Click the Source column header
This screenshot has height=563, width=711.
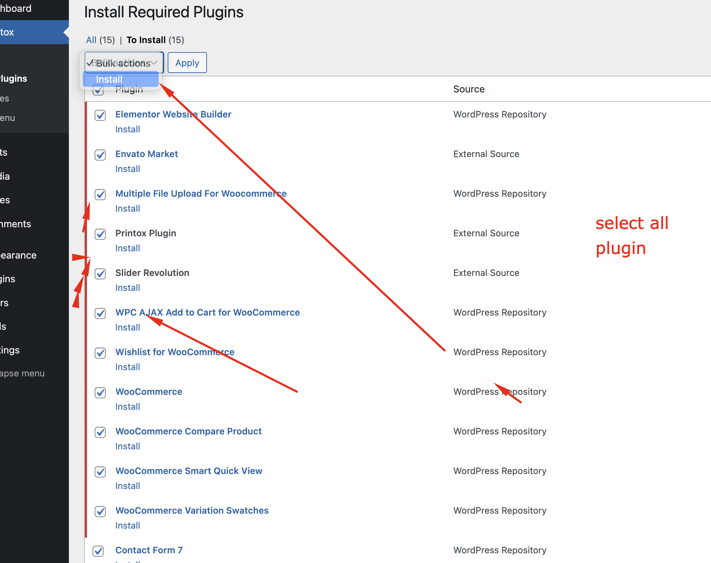coord(469,89)
